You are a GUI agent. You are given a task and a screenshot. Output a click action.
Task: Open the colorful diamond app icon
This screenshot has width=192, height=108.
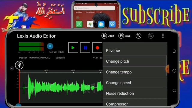pos(90,24)
